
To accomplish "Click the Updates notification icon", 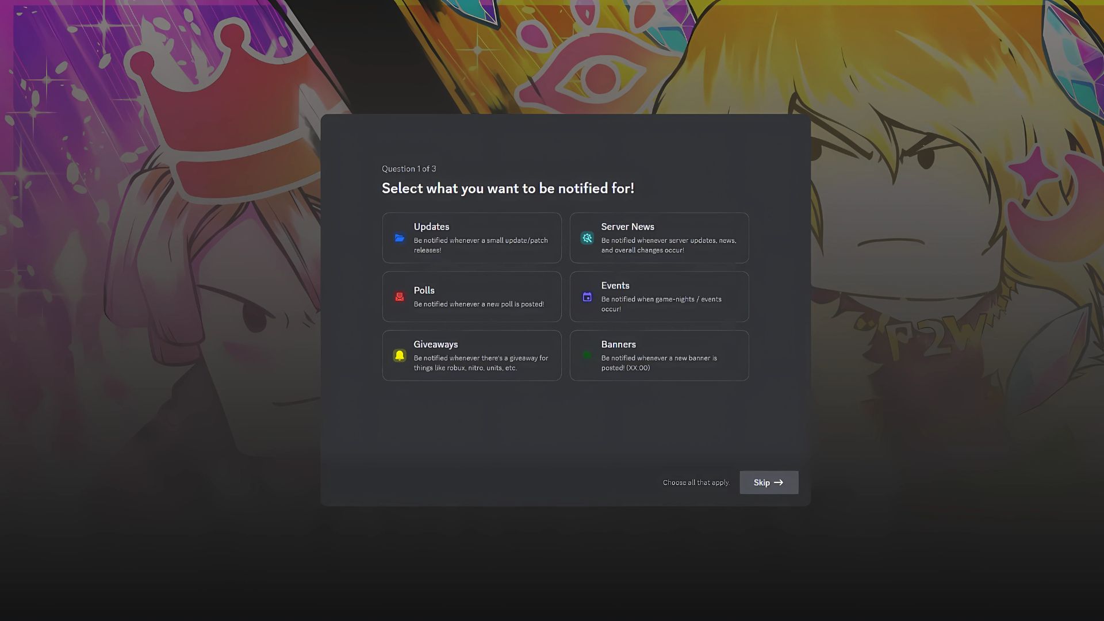I will tap(400, 238).
